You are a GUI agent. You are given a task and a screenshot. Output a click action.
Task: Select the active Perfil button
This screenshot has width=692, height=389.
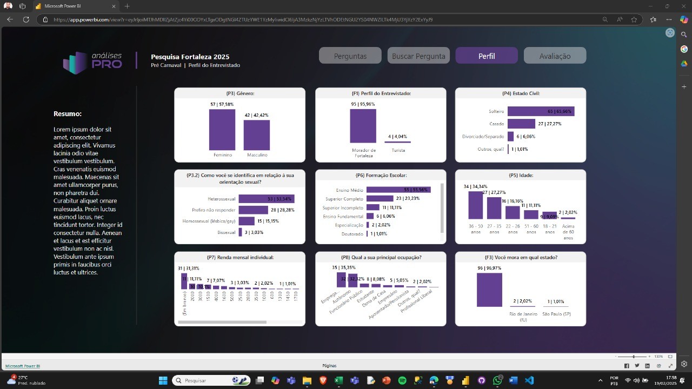click(x=487, y=56)
